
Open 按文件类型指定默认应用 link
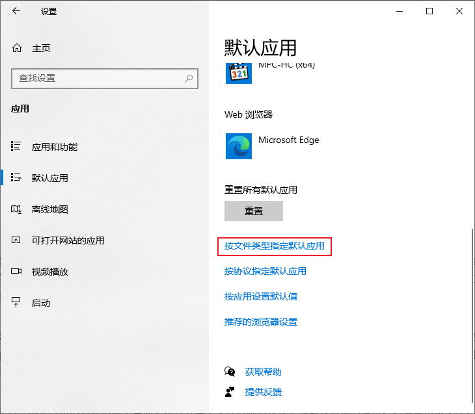pyautogui.click(x=274, y=246)
